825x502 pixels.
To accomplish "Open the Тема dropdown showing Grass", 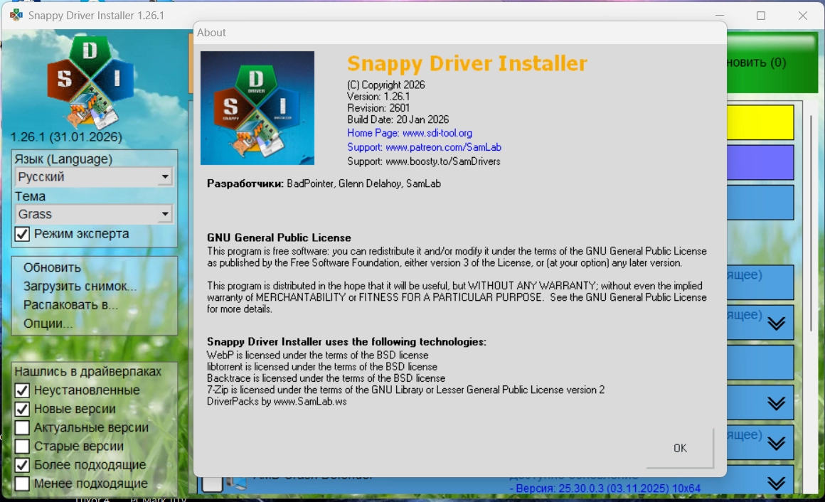I will coord(94,214).
